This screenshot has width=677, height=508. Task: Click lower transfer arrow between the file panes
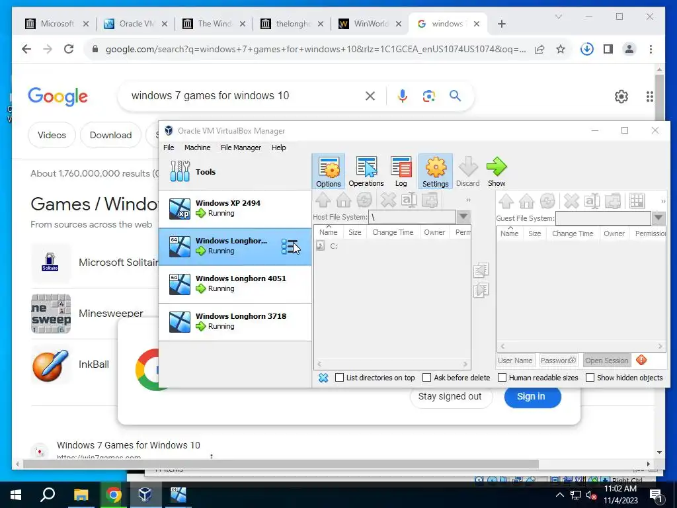pyautogui.click(x=481, y=290)
